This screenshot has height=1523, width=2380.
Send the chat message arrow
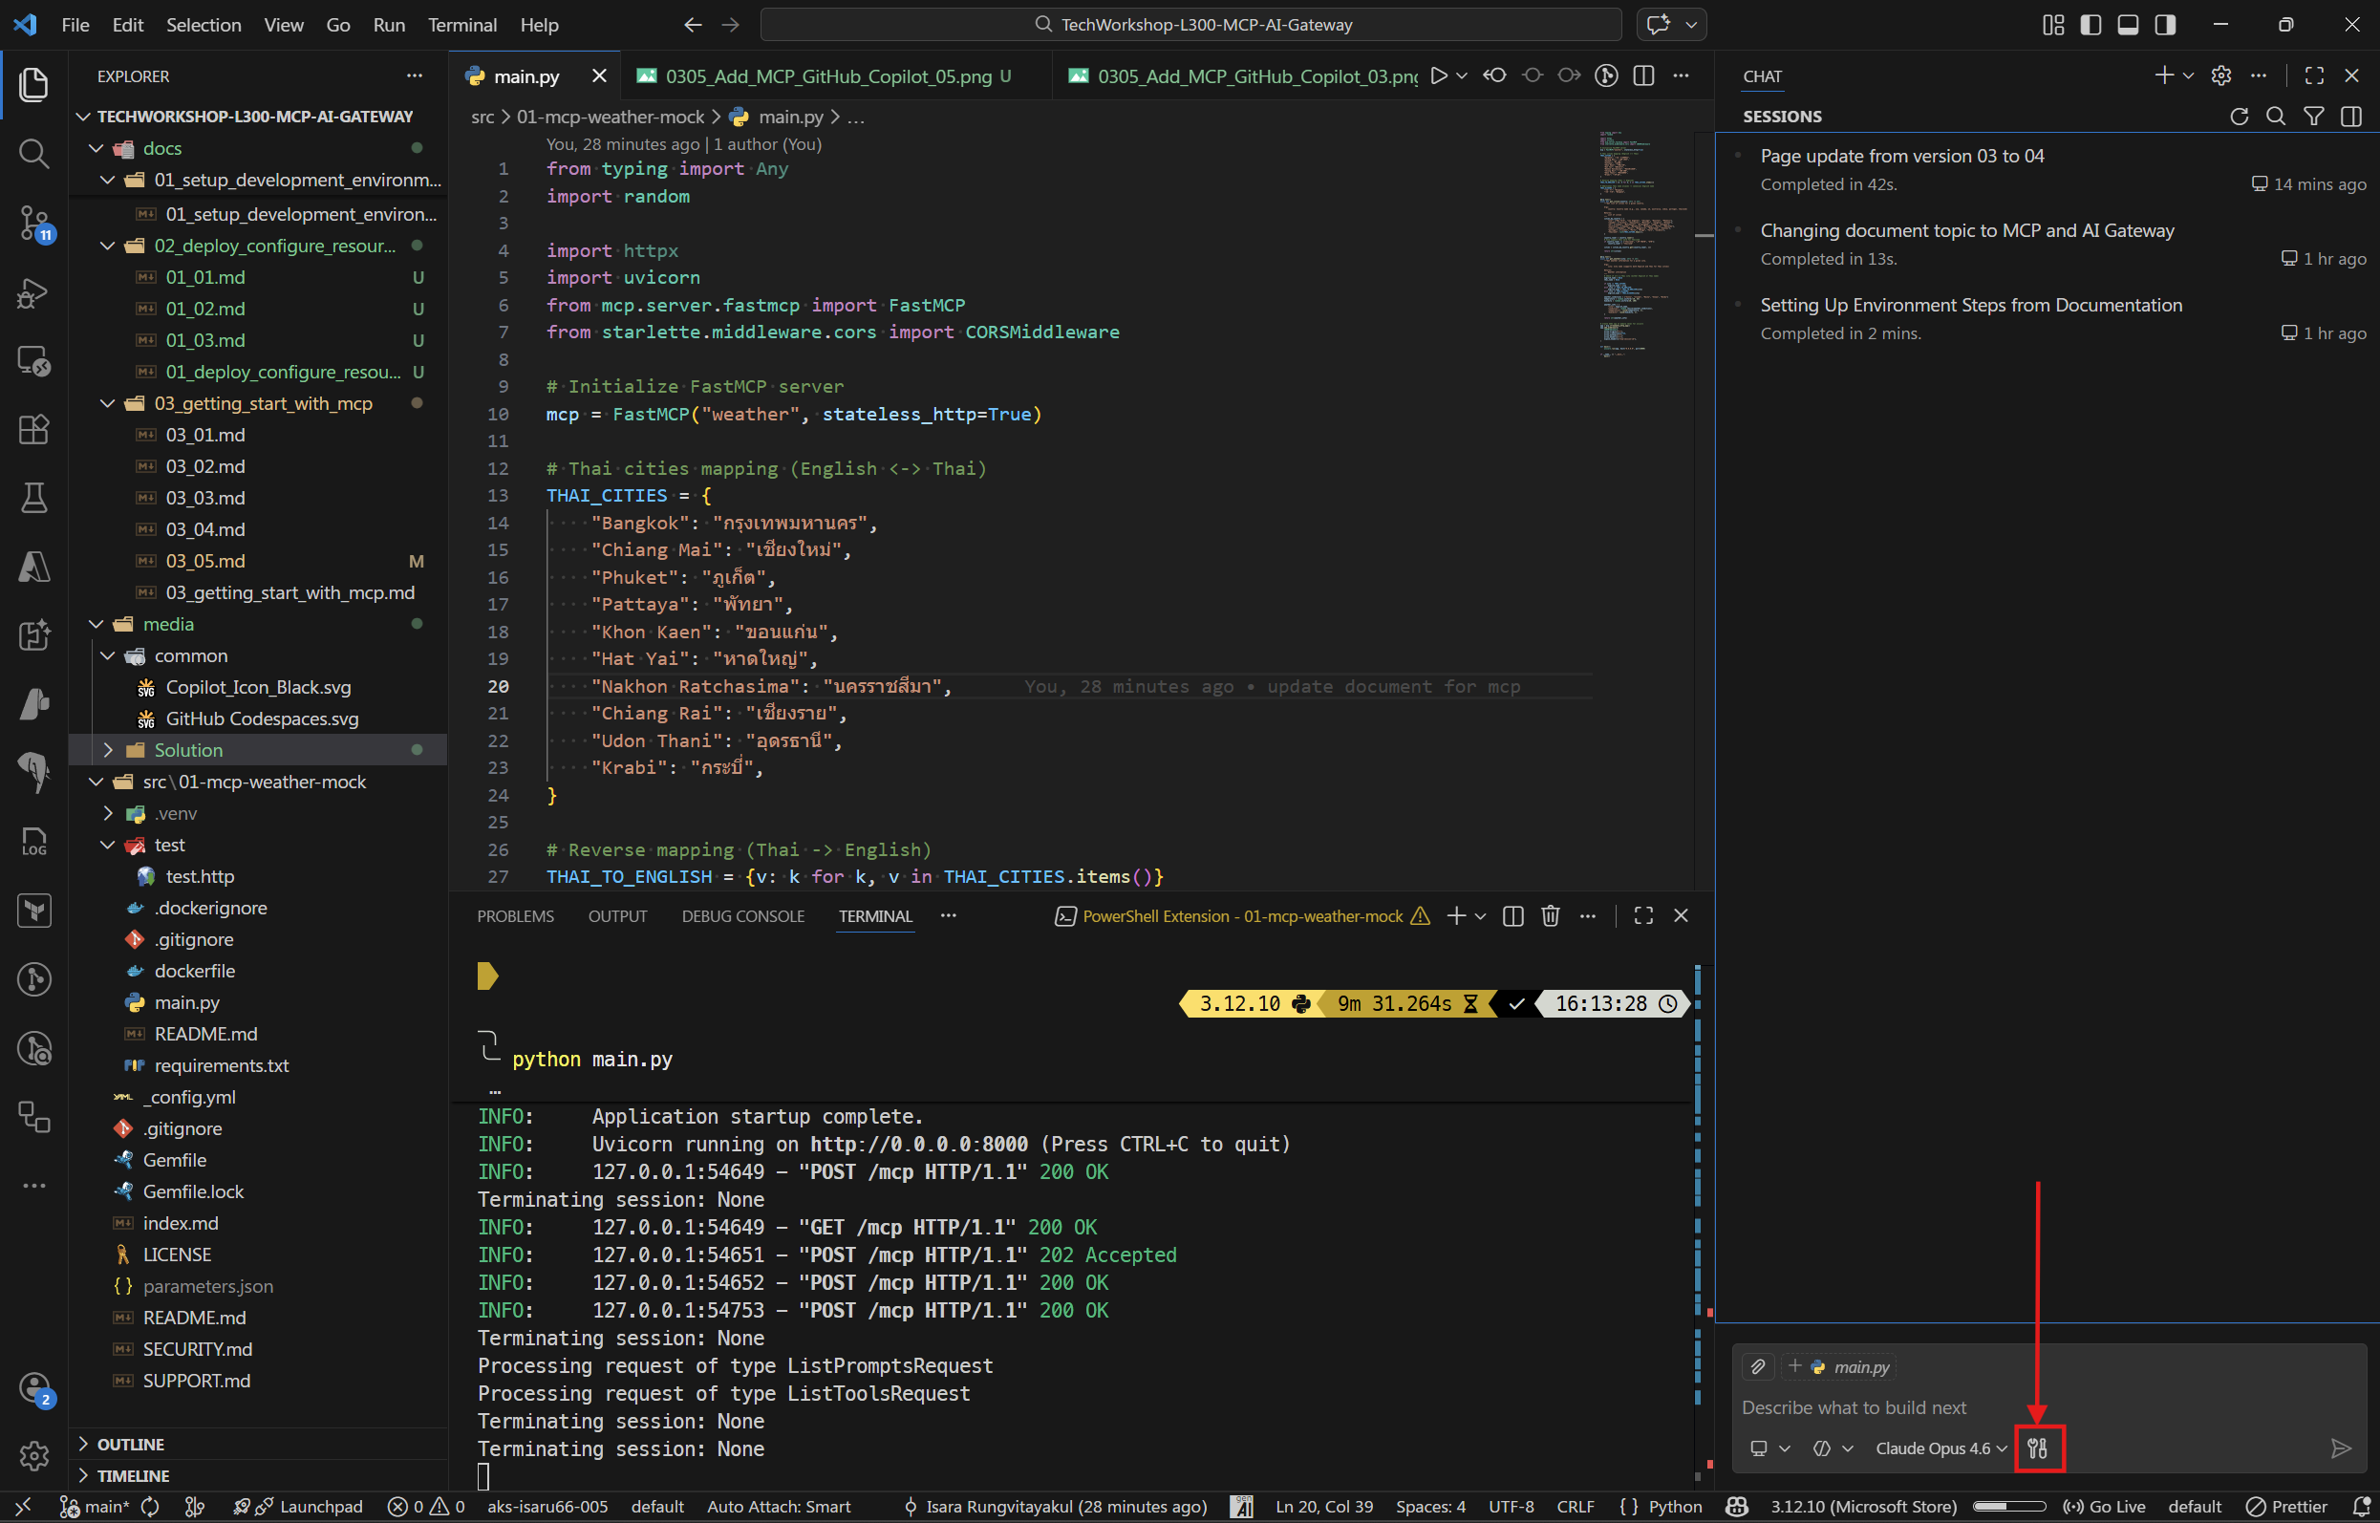[x=2341, y=1448]
